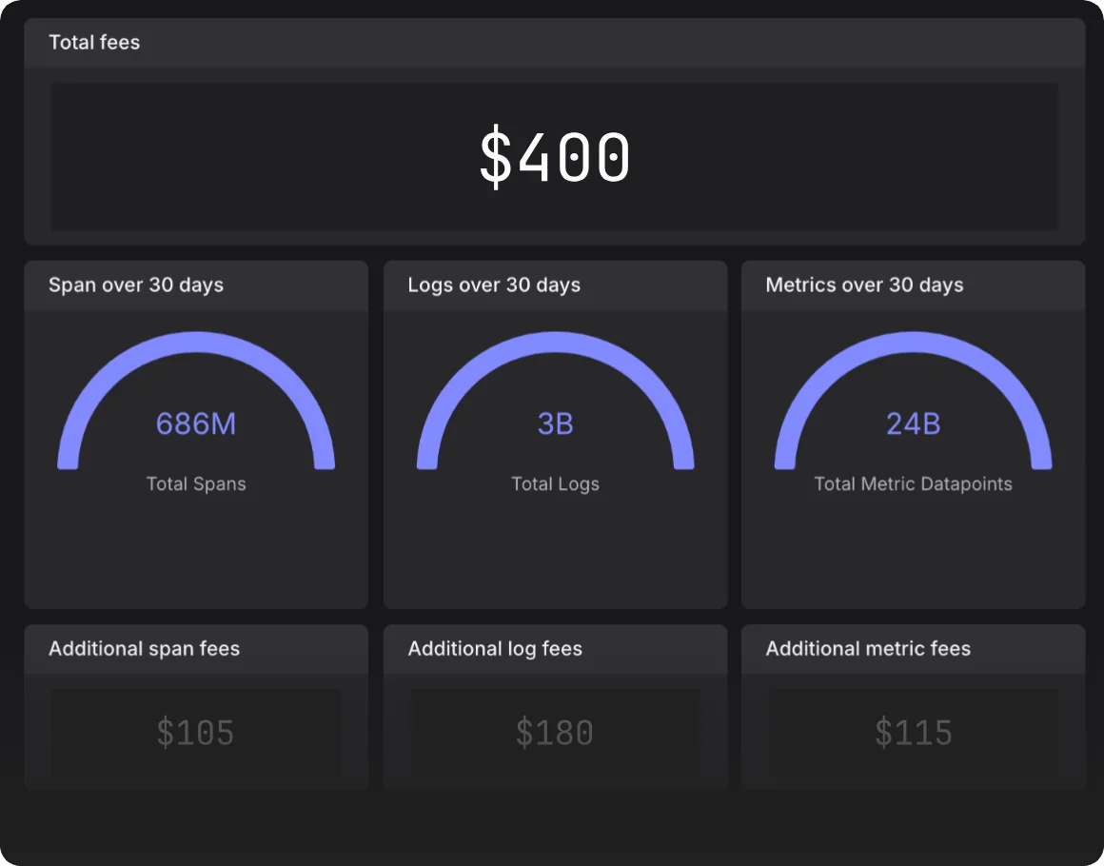Viewport: 1104px width, 866px height.
Task: Click the Logs over 30 days header
Action: tap(494, 285)
